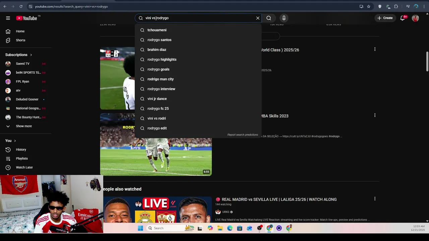This screenshot has height=241, width=429.
Task: Expand the You section chevron
Action: (15, 141)
